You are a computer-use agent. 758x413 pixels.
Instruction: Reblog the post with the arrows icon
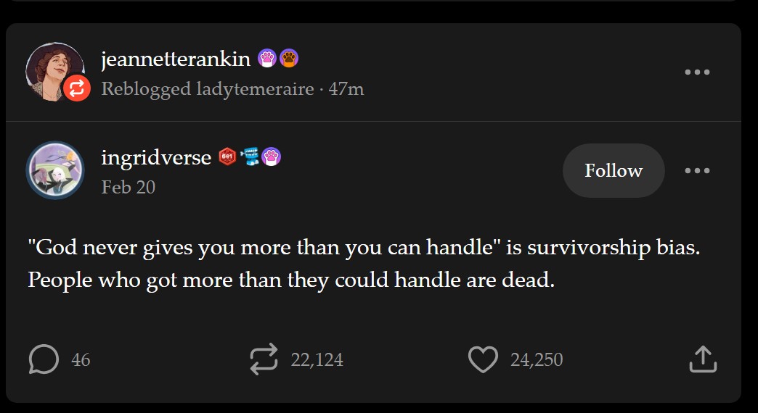[x=264, y=359]
